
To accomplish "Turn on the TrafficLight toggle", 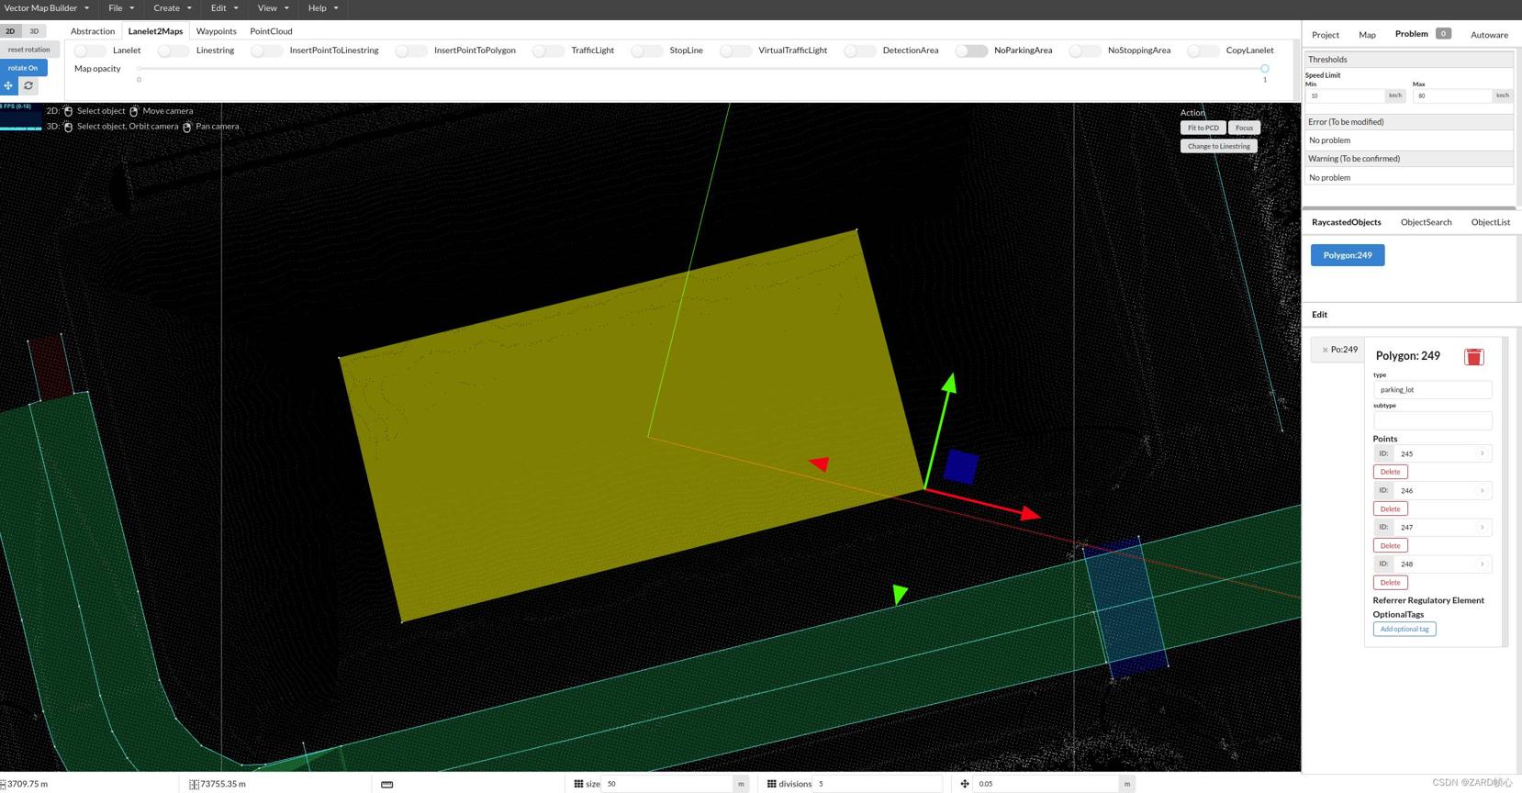I will [548, 50].
